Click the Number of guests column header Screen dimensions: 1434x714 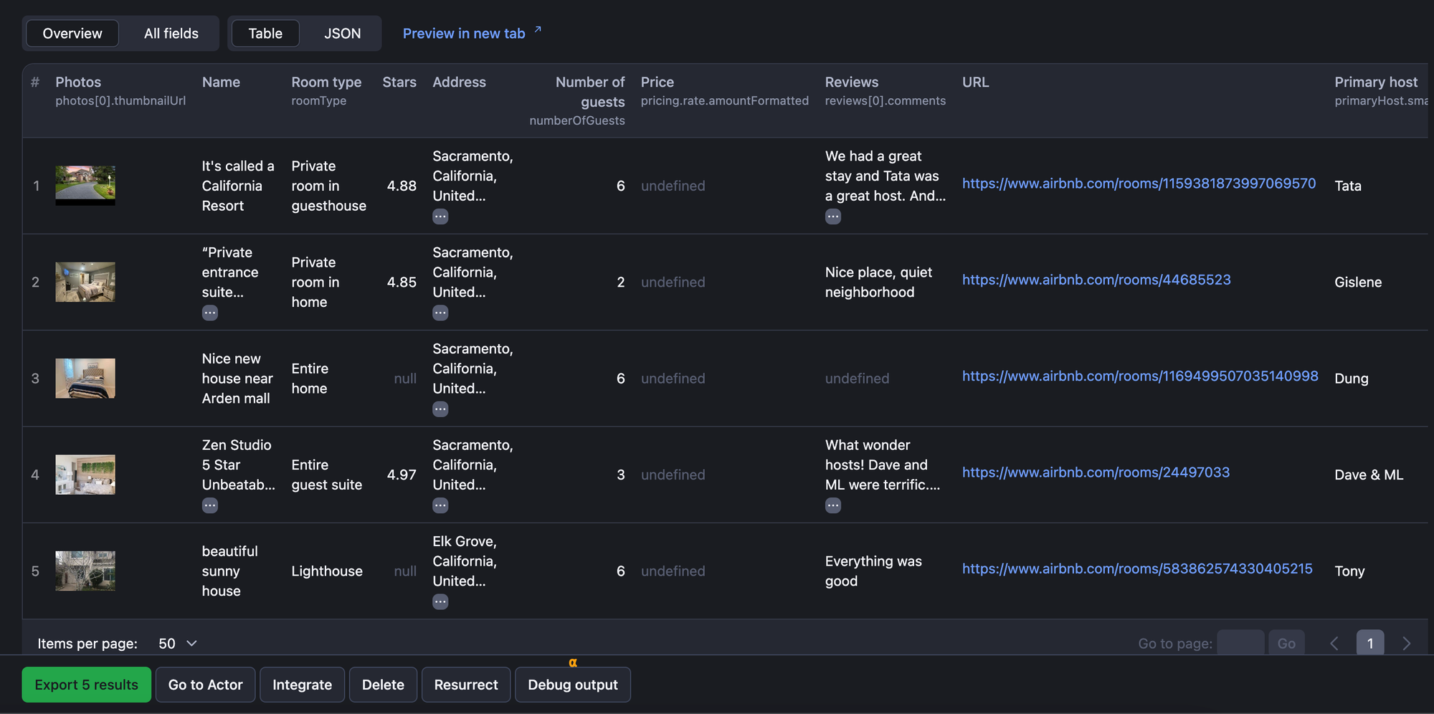590,92
